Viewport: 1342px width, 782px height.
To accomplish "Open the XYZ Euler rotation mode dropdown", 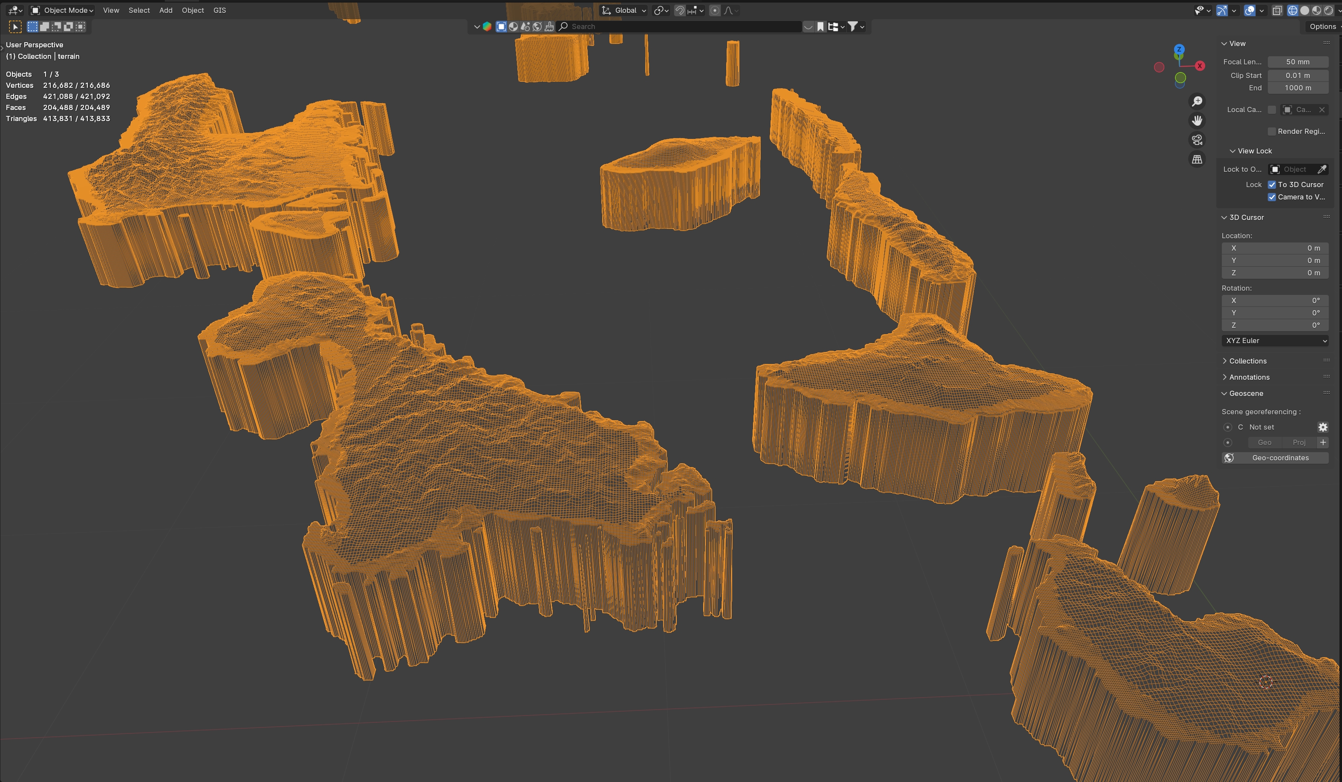I will click(x=1275, y=341).
